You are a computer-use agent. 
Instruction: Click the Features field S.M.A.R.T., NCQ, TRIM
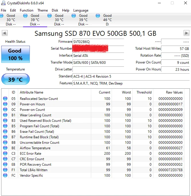pos(131,83)
